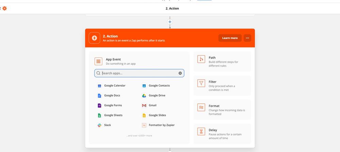
Task: Select the Google Drive icon
Action: 144,96
